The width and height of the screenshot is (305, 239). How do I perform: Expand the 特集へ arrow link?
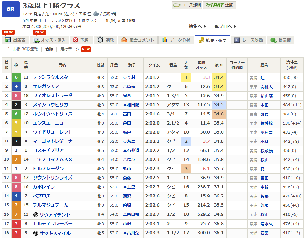197,26
